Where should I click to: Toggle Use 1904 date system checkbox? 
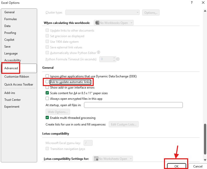pyautogui.click(x=47, y=41)
